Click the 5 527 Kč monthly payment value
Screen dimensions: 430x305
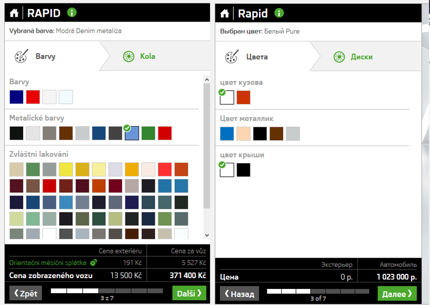coord(194,263)
